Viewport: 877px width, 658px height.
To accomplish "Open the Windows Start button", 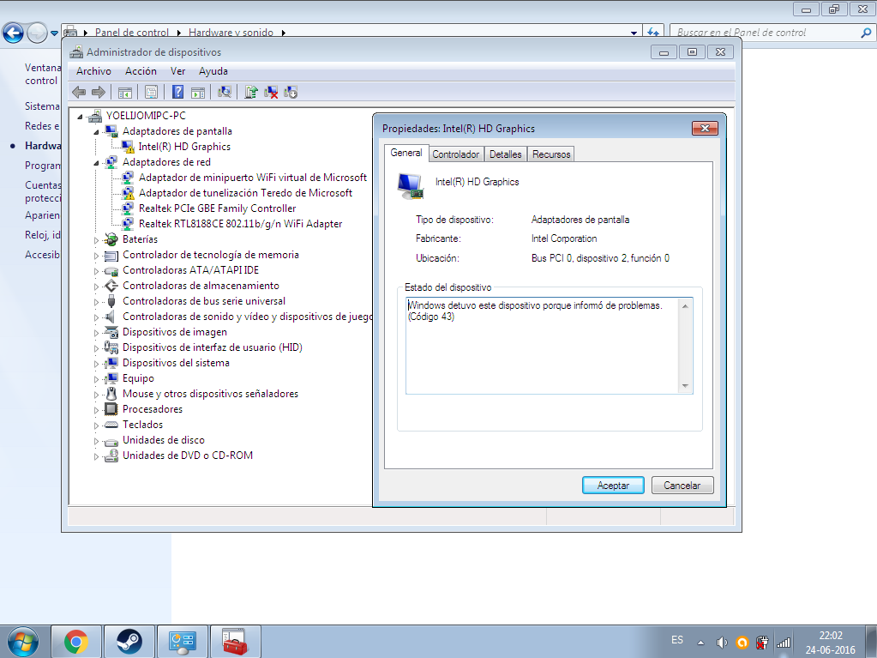I will 23,642.
